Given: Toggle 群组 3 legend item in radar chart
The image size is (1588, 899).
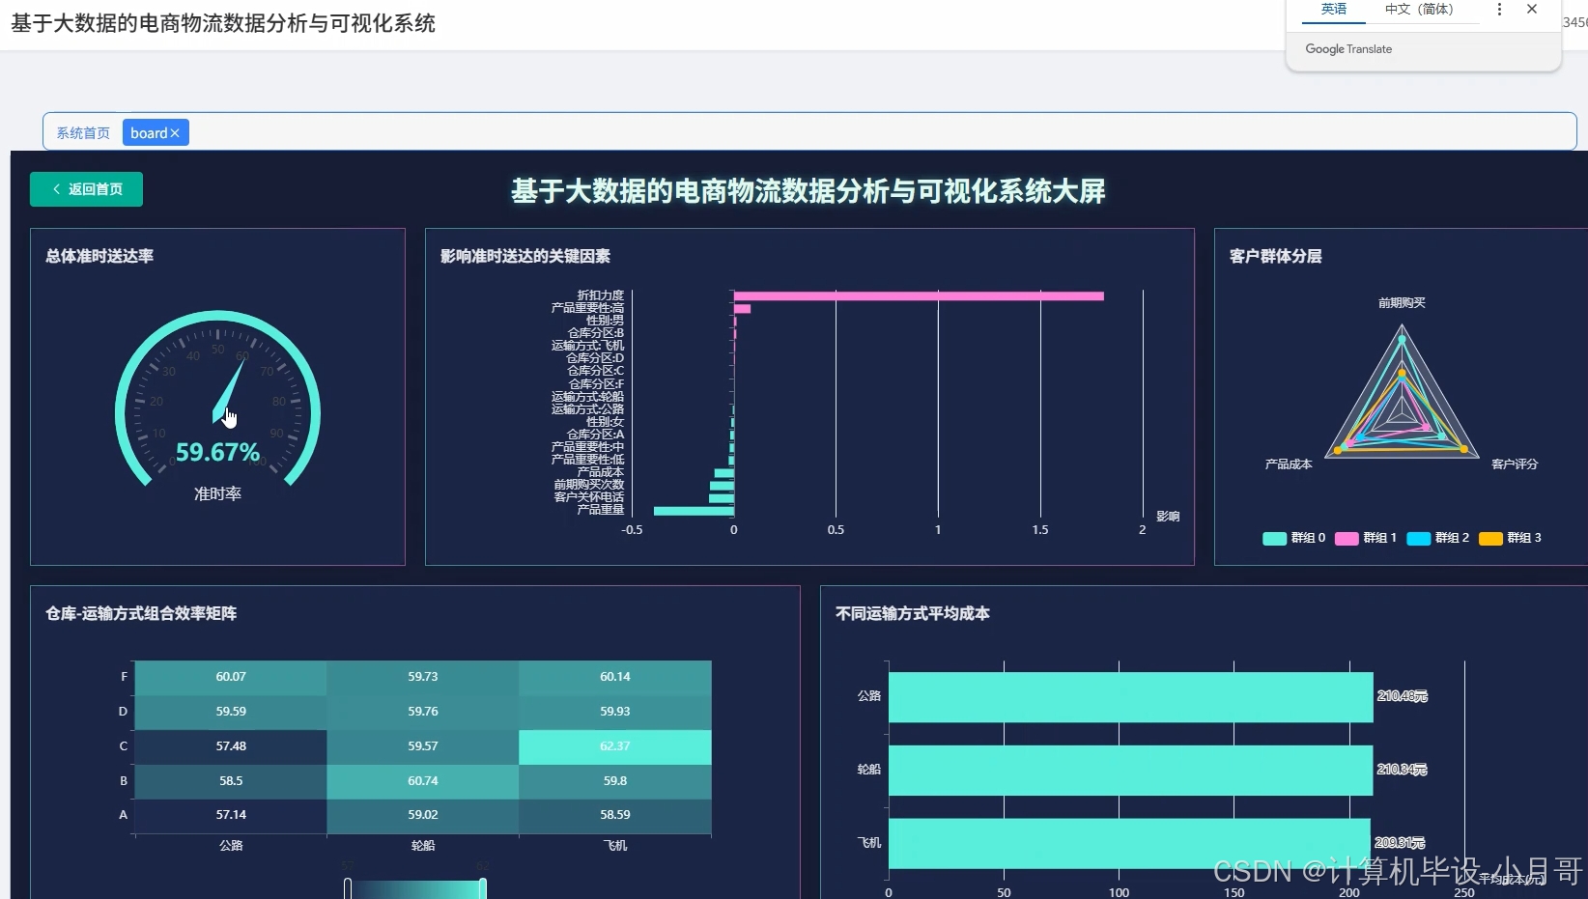Looking at the screenshot, I should point(1511,538).
